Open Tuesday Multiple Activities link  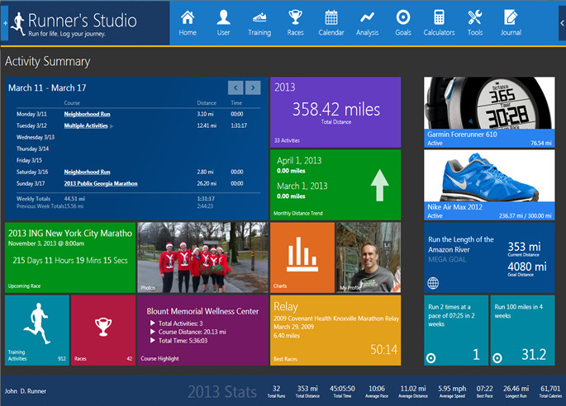click(x=86, y=125)
